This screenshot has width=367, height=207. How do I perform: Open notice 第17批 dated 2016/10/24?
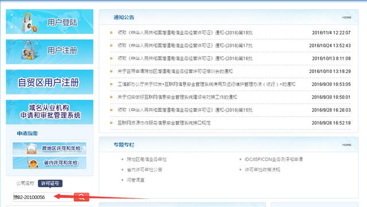tap(185, 46)
